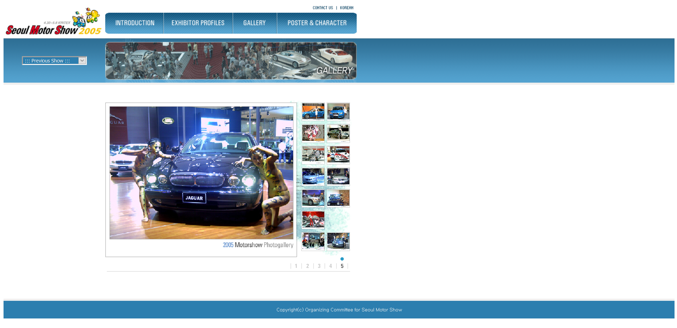Viewport: 677px width, 328px height.
Task: Go to gallery page 4
Action: pos(331,266)
